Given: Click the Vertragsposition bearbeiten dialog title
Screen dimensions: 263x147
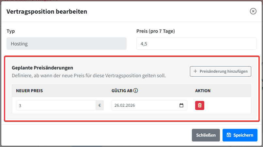Looking at the screenshot, I should (47, 12).
